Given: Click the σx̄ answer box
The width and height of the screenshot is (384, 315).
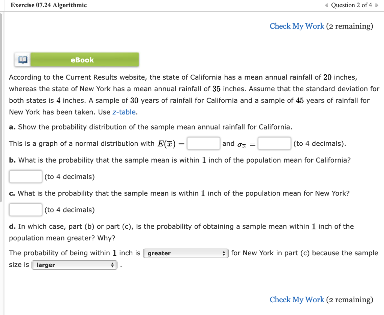Looking at the screenshot, I should (274, 143).
